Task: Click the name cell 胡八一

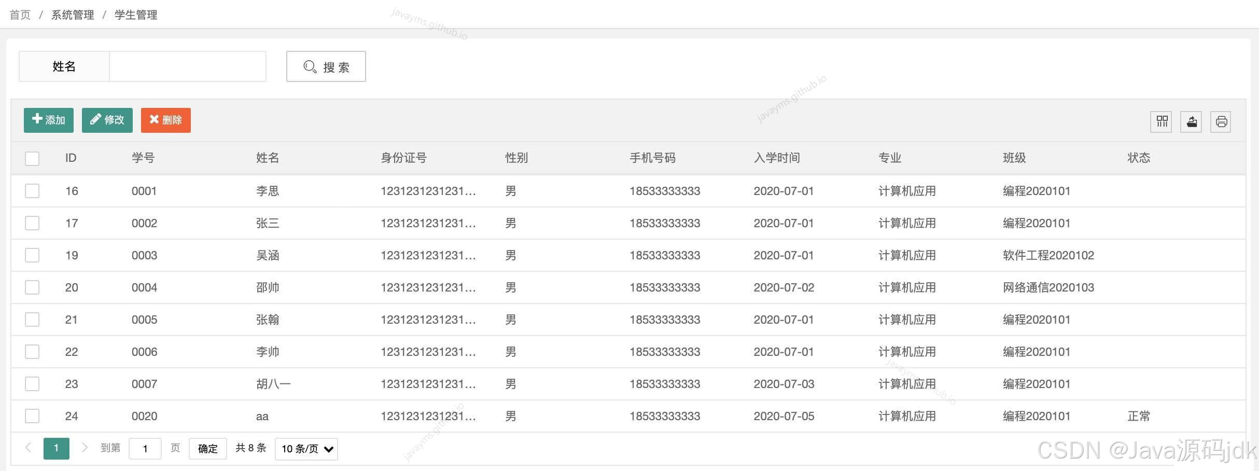Action: coord(273,384)
